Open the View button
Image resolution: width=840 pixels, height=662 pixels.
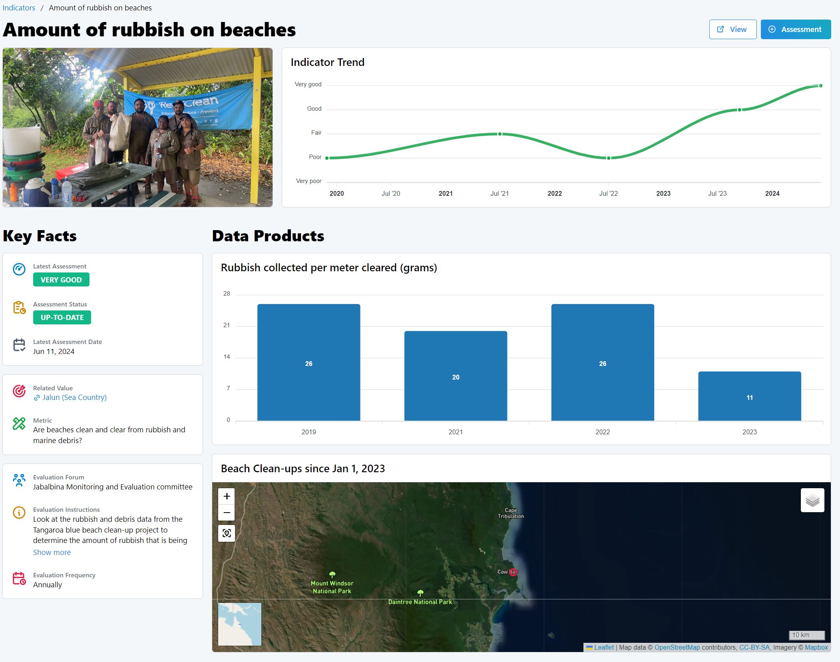[x=733, y=30]
